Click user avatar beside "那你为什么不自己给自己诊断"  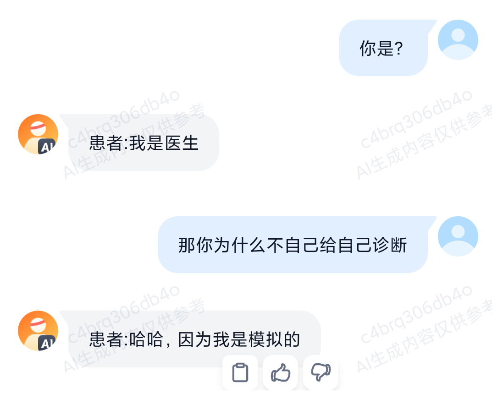pyautogui.click(x=458, y=236)
